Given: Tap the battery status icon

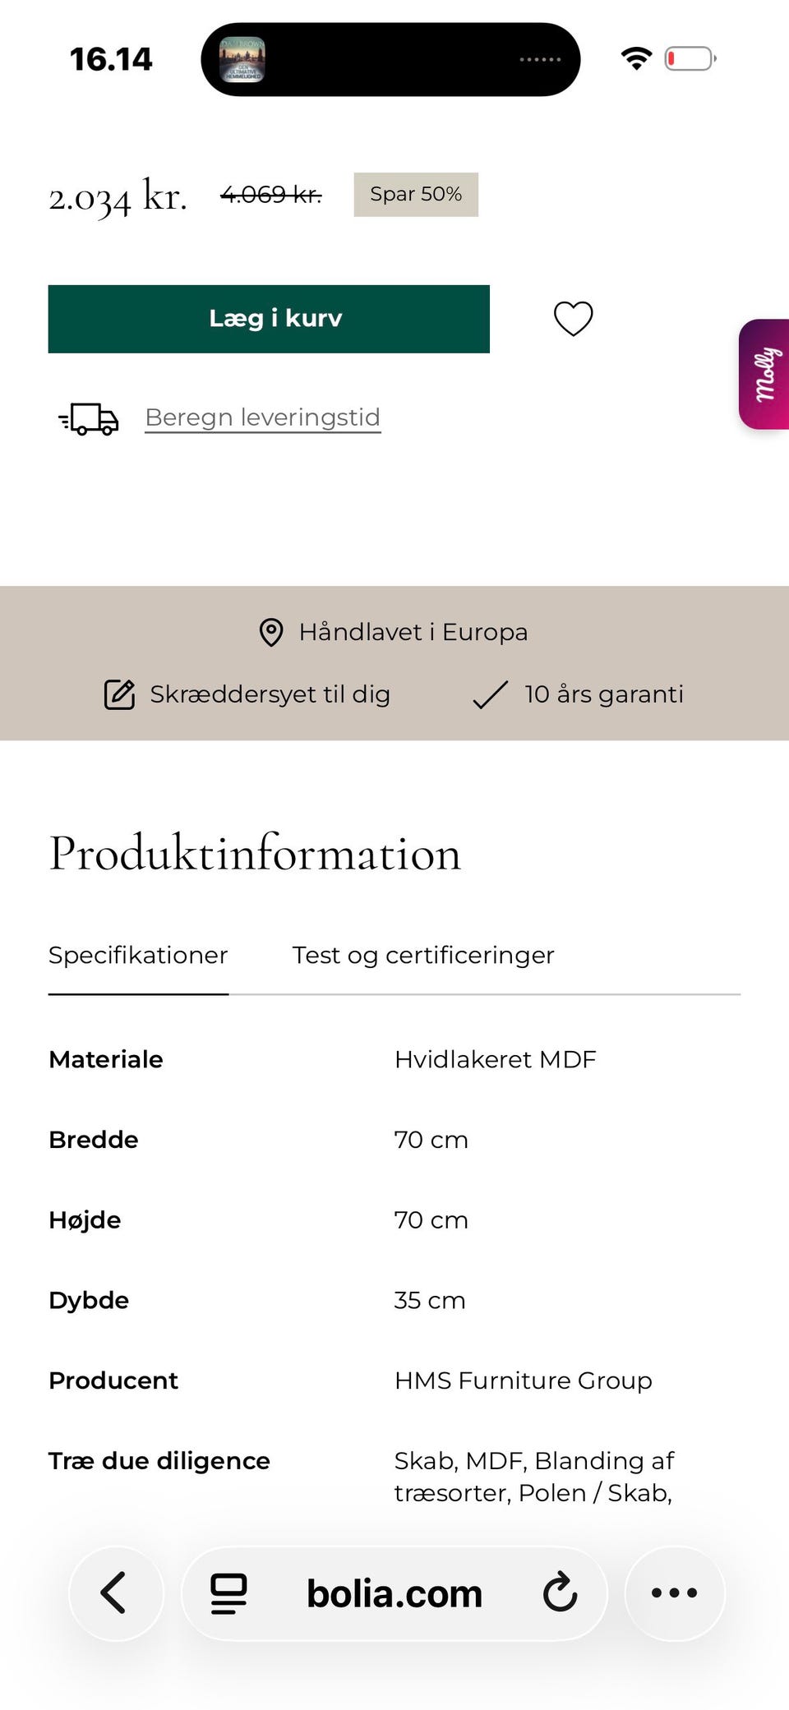Looking at the screenshot, I should click(690, 58).
